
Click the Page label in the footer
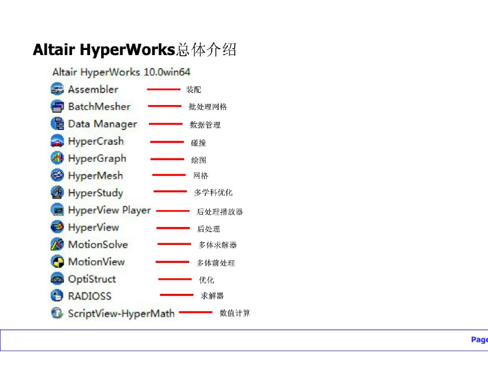pos(479,340)
